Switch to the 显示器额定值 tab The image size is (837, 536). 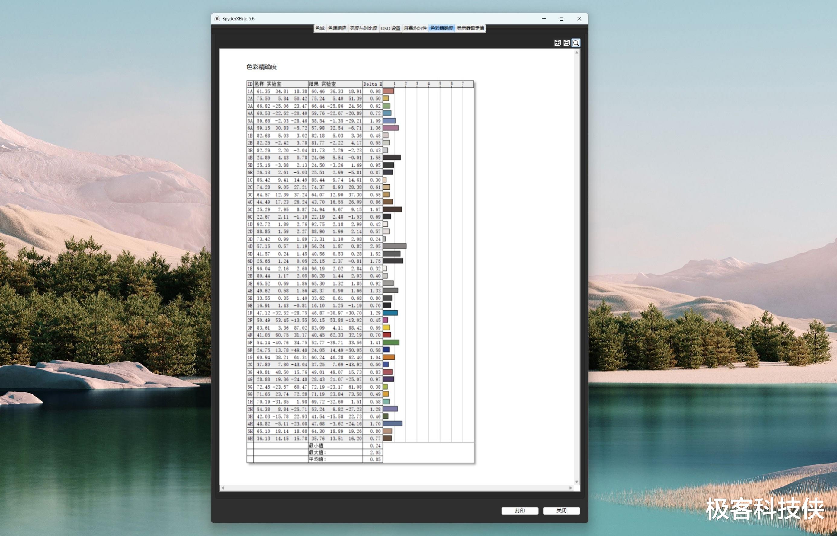click(470, 28)
